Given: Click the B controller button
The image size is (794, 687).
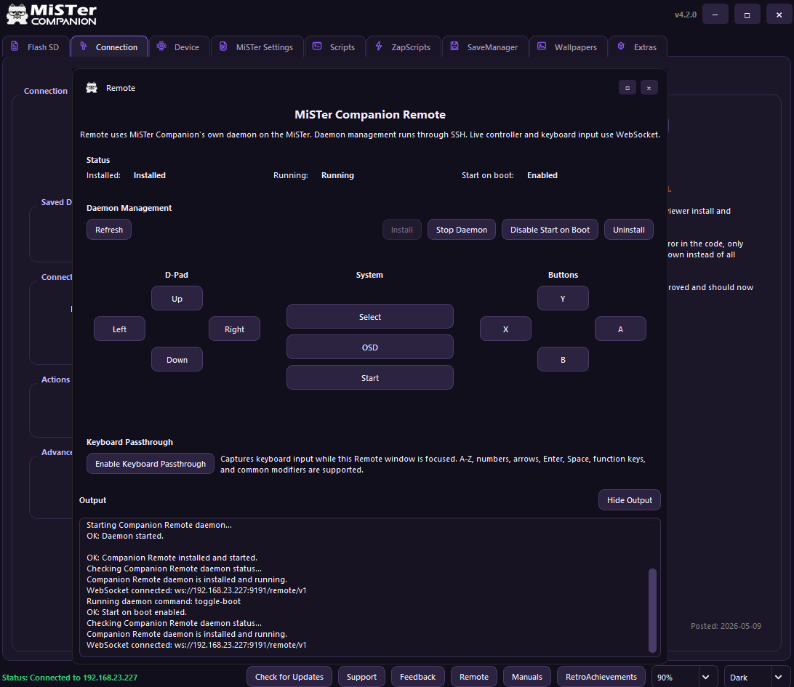Looking at the screenshot, I should pos(563,359).
